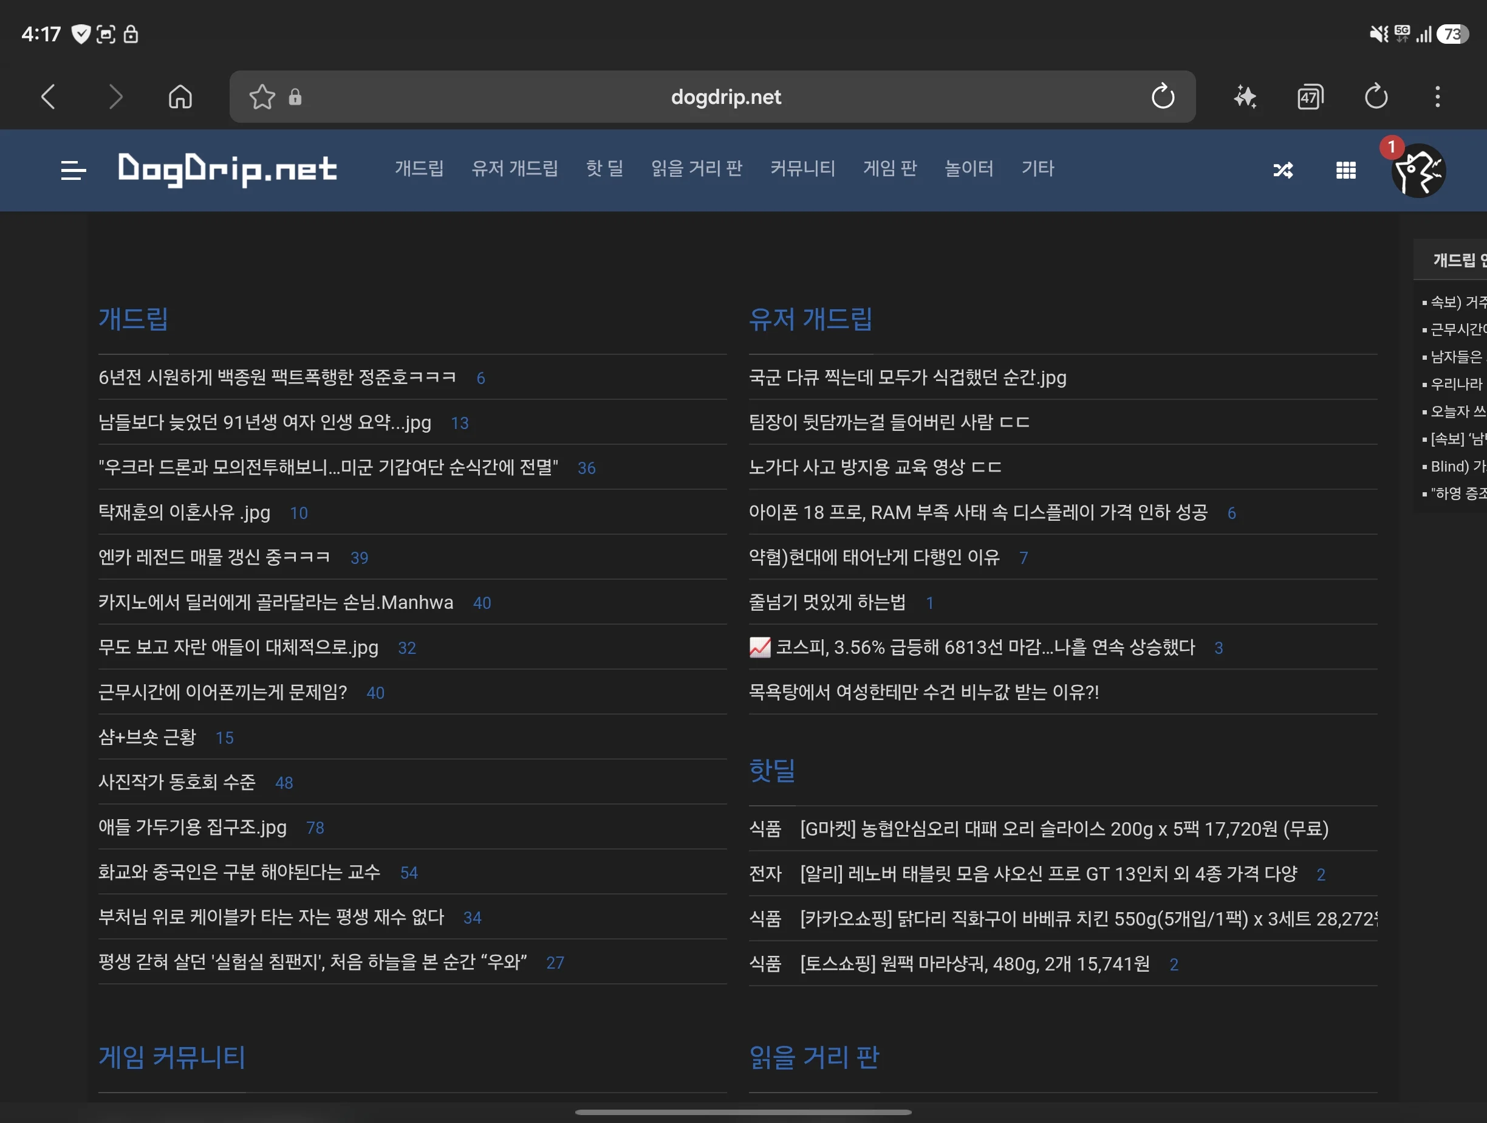
Task: Open post 줄넘기 멋있게 하는법
Action: [x=827, y=602]
